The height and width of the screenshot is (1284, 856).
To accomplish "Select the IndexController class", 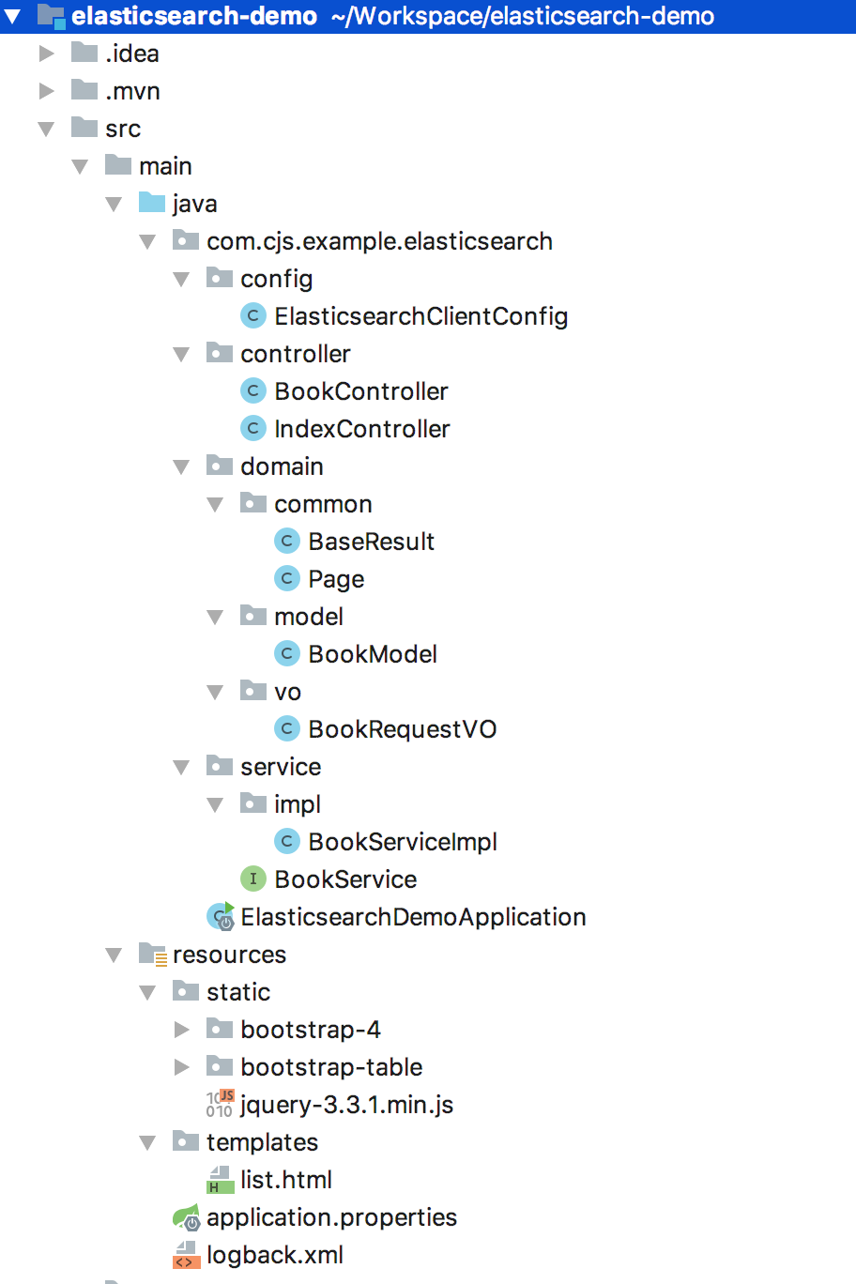I will click(x=361, y=429).
